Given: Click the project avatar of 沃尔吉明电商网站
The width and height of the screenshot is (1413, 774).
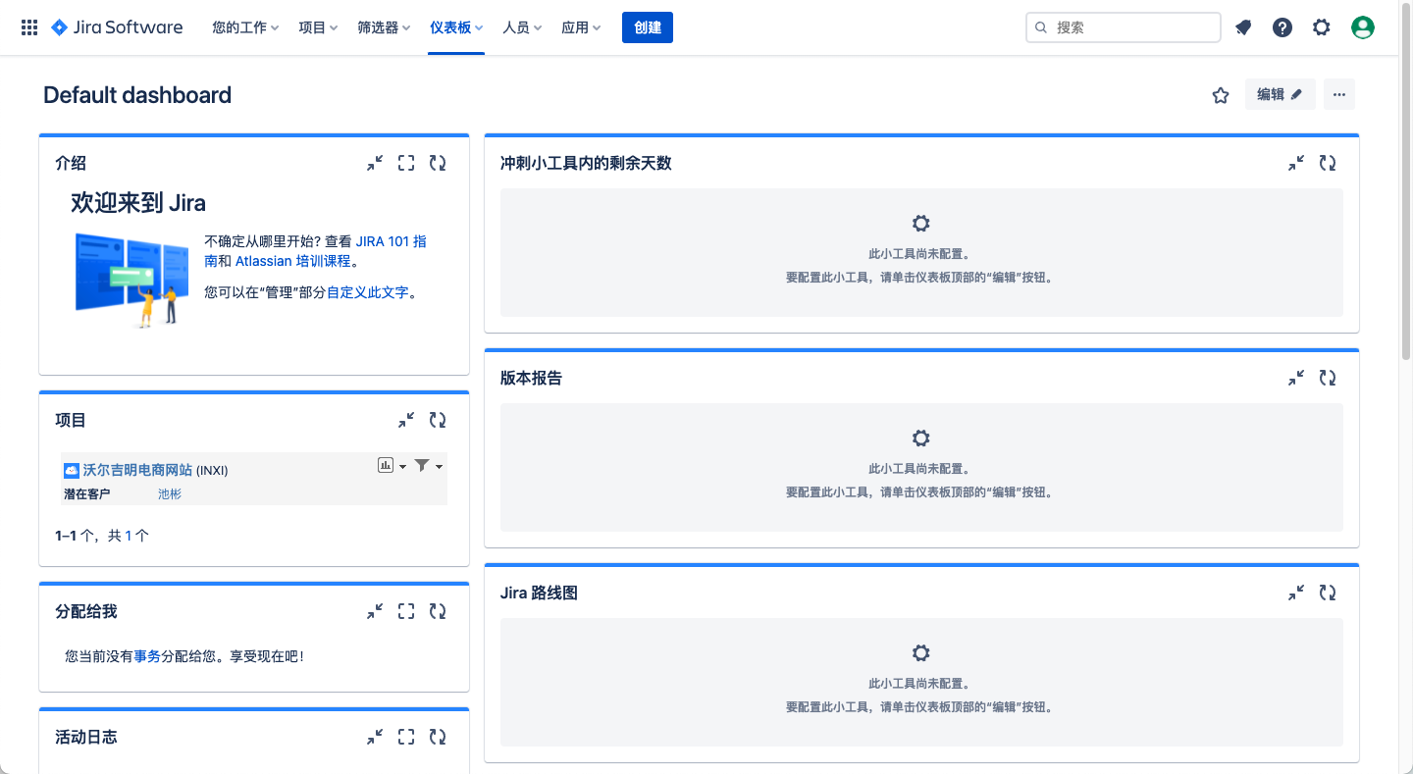Looking at the screenshot, I should (71, 470).
